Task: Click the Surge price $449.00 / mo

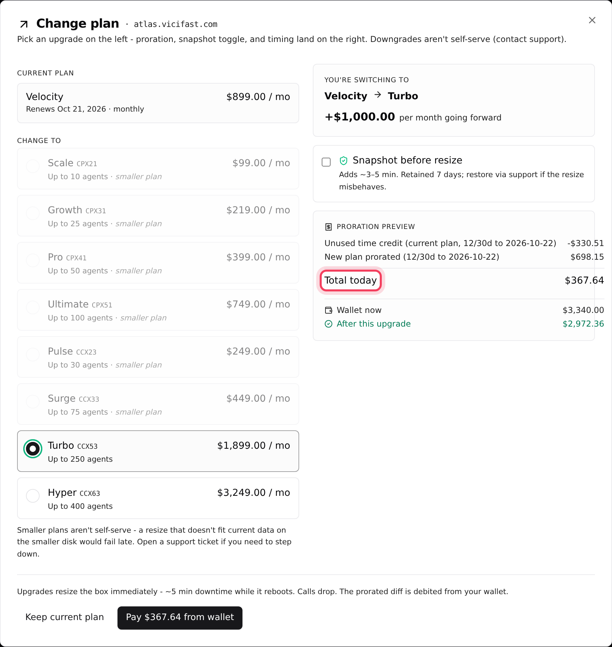Action: point(258,399)
